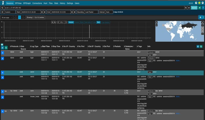Click the Search button
Screen dimensions: 205x120
(x=194, y=8)
